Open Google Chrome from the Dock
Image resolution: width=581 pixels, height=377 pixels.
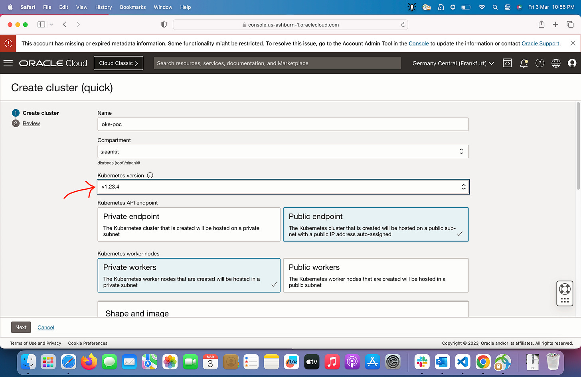(483, 362)
